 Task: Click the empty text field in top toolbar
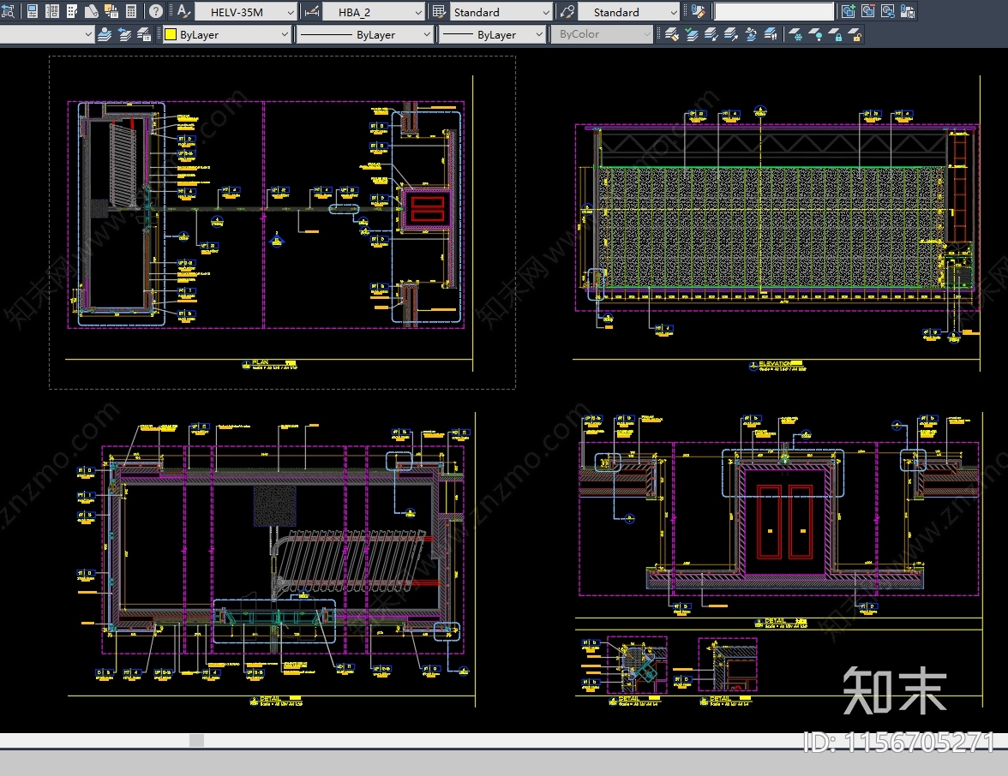(773, 12)
